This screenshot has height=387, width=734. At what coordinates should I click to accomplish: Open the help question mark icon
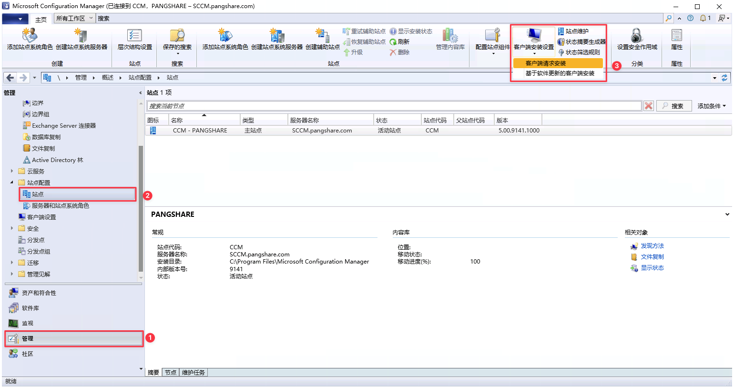[690, 18]
